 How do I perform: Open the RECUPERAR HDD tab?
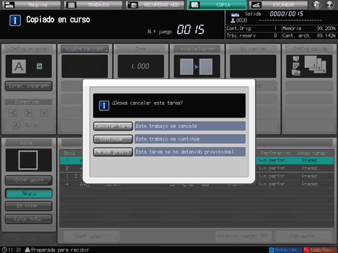155,5
